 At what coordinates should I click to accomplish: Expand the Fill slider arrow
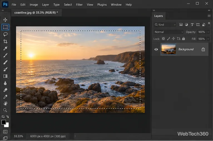pyautogui.click(x=208, y=39)
